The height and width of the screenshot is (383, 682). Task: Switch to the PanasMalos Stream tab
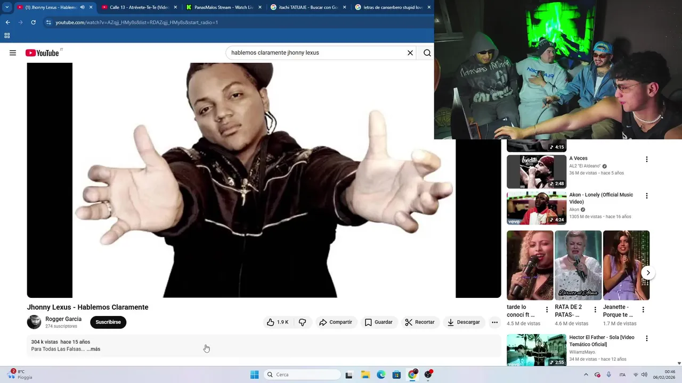tap(223, 7)
